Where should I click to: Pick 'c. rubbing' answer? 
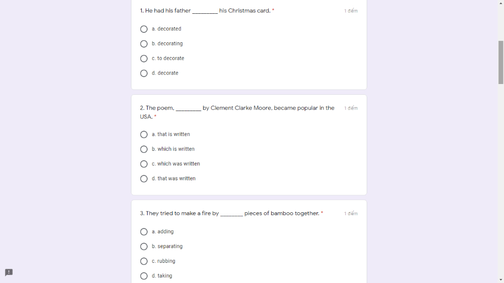144,261
